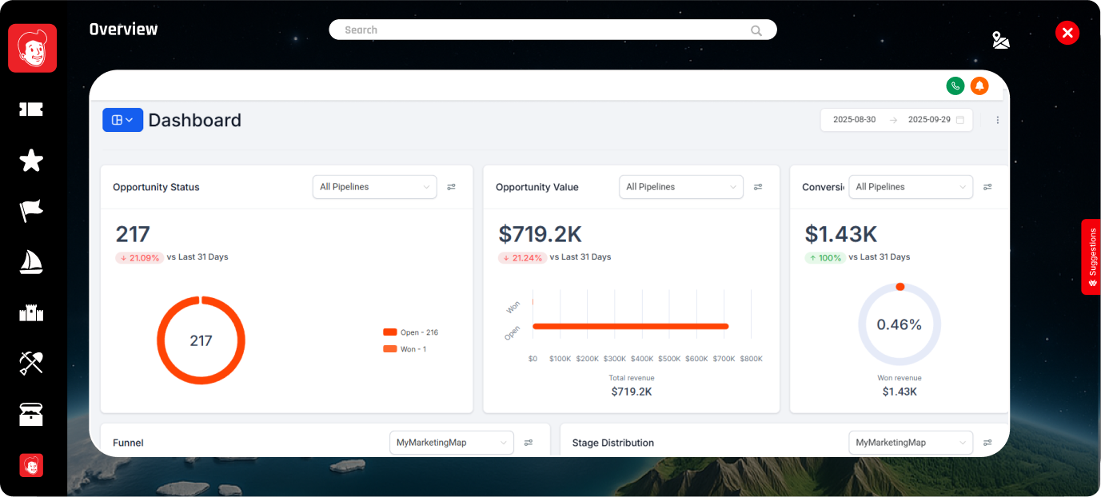The width and height of the screenshot is (1101, 497).
Task: Open the three-dot dashboard options menu
Action: click(x=997, y=120)
